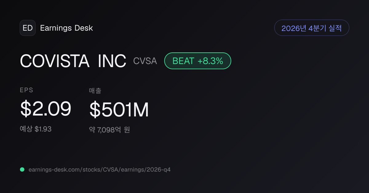Screen dimensions: 369x193
Task: Click the EPS label
Action: [26, 90]
